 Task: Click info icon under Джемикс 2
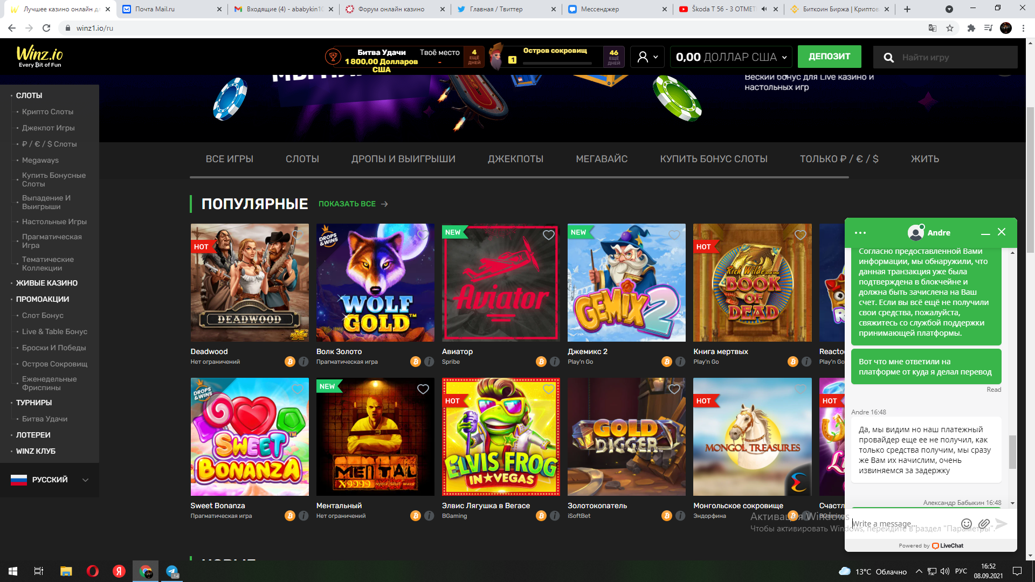[680, 362]
